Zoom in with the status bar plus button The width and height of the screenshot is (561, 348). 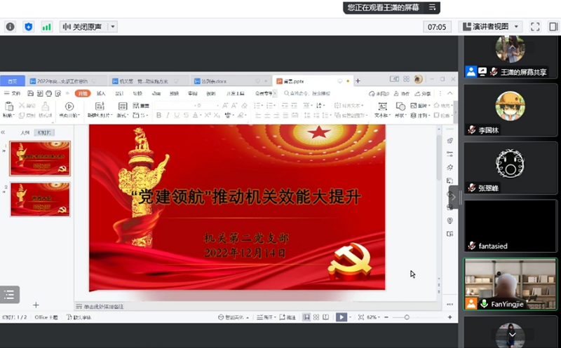pyautogui.click(x=450, y=317)
